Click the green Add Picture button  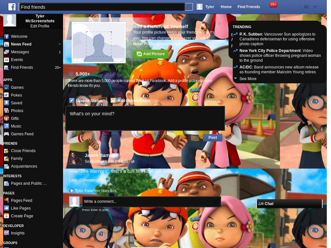[x=151, y=54]
